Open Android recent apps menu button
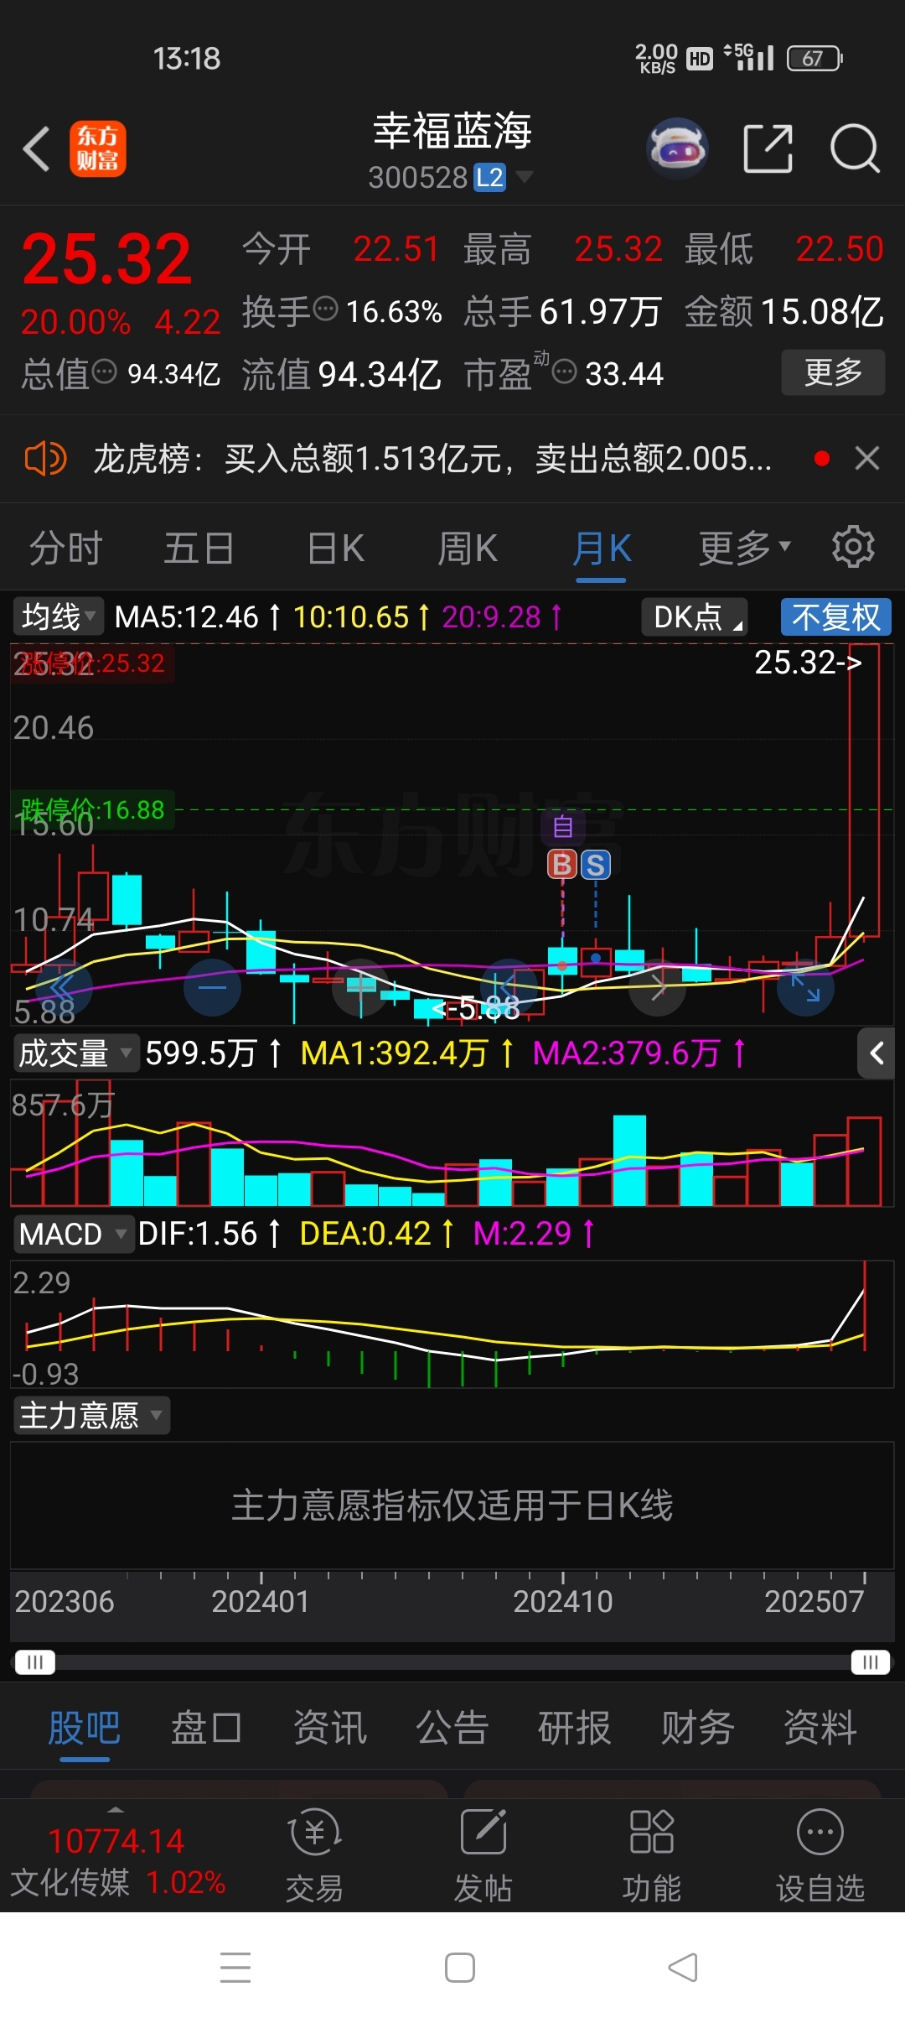Viewport: 905px width, 2023px height. (235, 1967)
